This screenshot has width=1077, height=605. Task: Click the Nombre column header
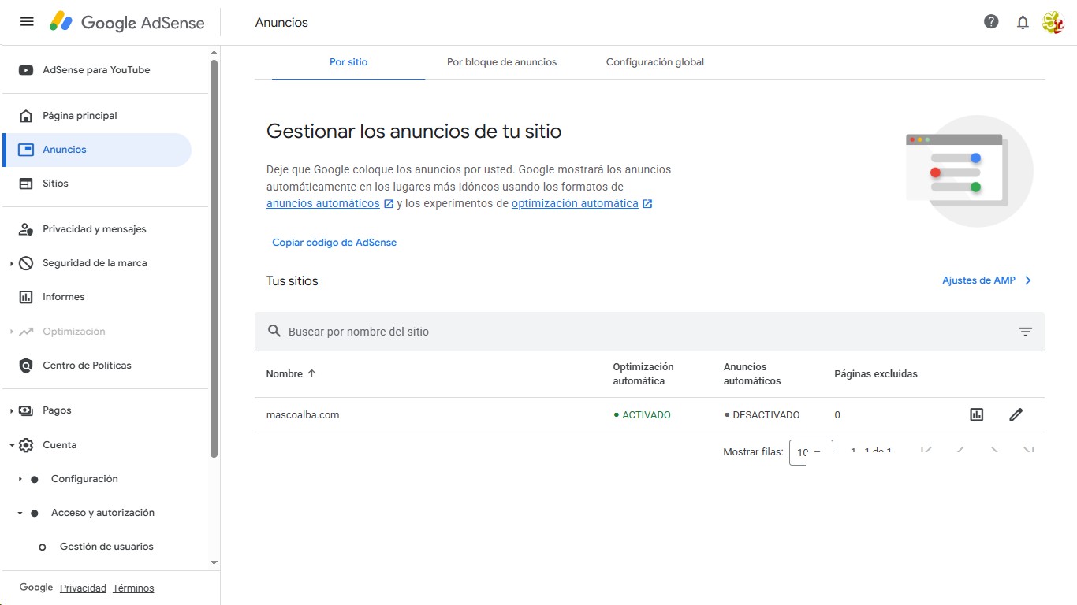[x=285, y=374]
